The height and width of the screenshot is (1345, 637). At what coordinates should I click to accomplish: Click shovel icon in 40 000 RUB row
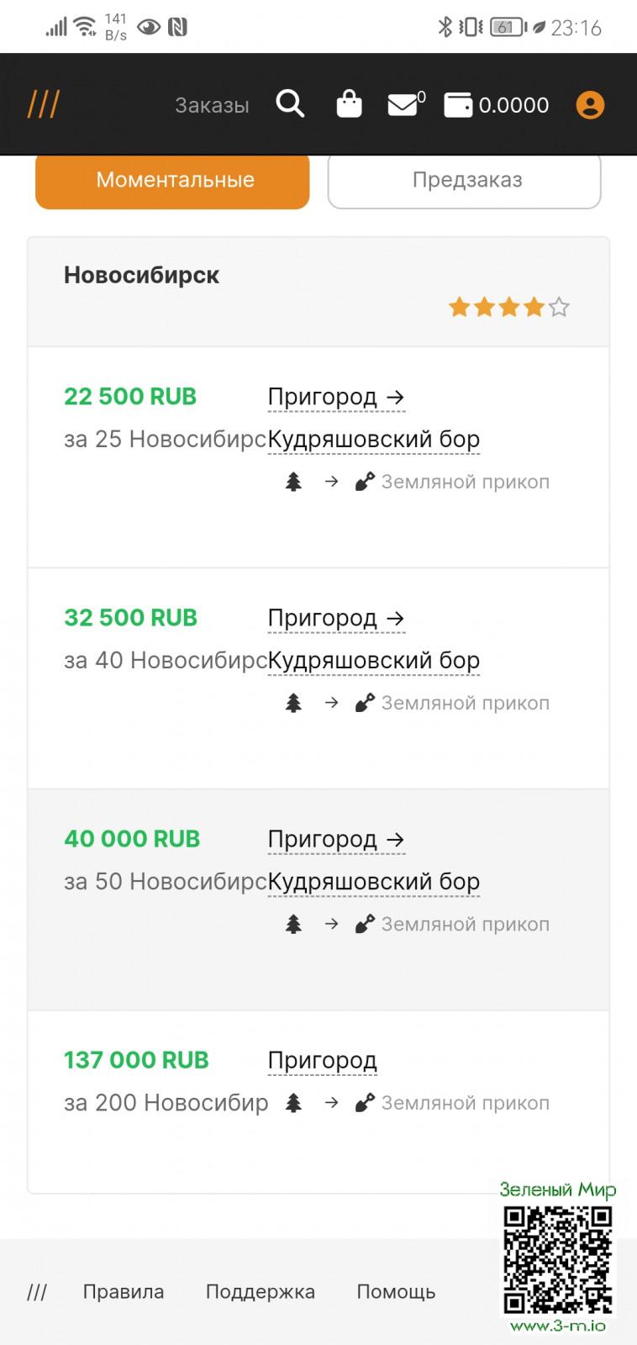[365, 924]
